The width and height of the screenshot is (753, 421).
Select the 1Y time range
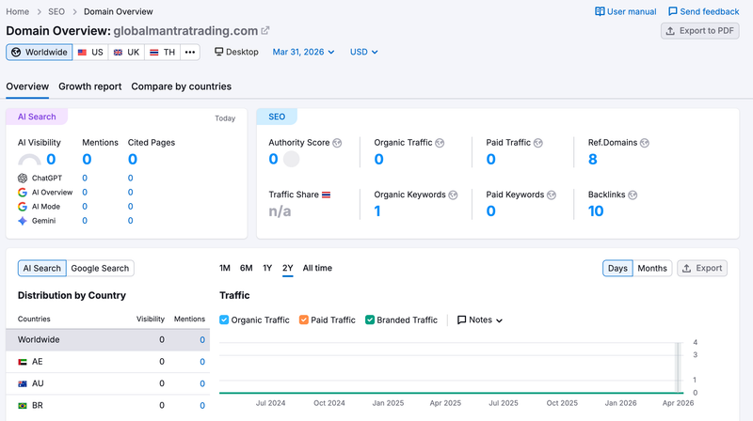pos(267,268)
